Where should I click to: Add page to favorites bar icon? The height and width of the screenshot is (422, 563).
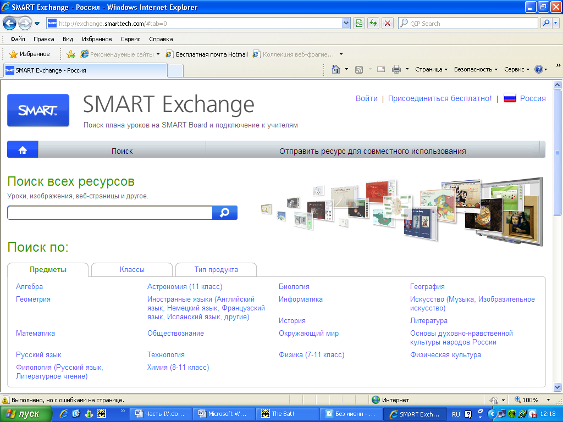click(x=71, y=54)
